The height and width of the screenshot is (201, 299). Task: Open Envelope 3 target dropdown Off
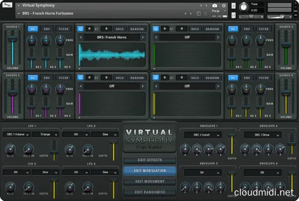tap(203, 173)
